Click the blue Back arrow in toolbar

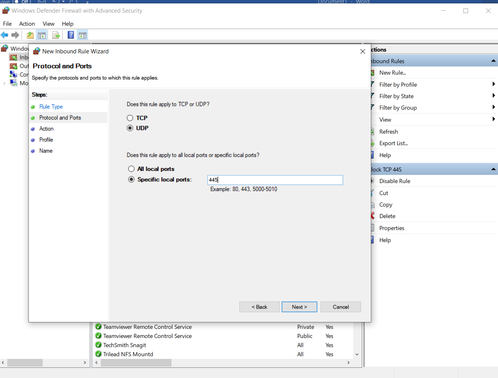tap(5, 35)
